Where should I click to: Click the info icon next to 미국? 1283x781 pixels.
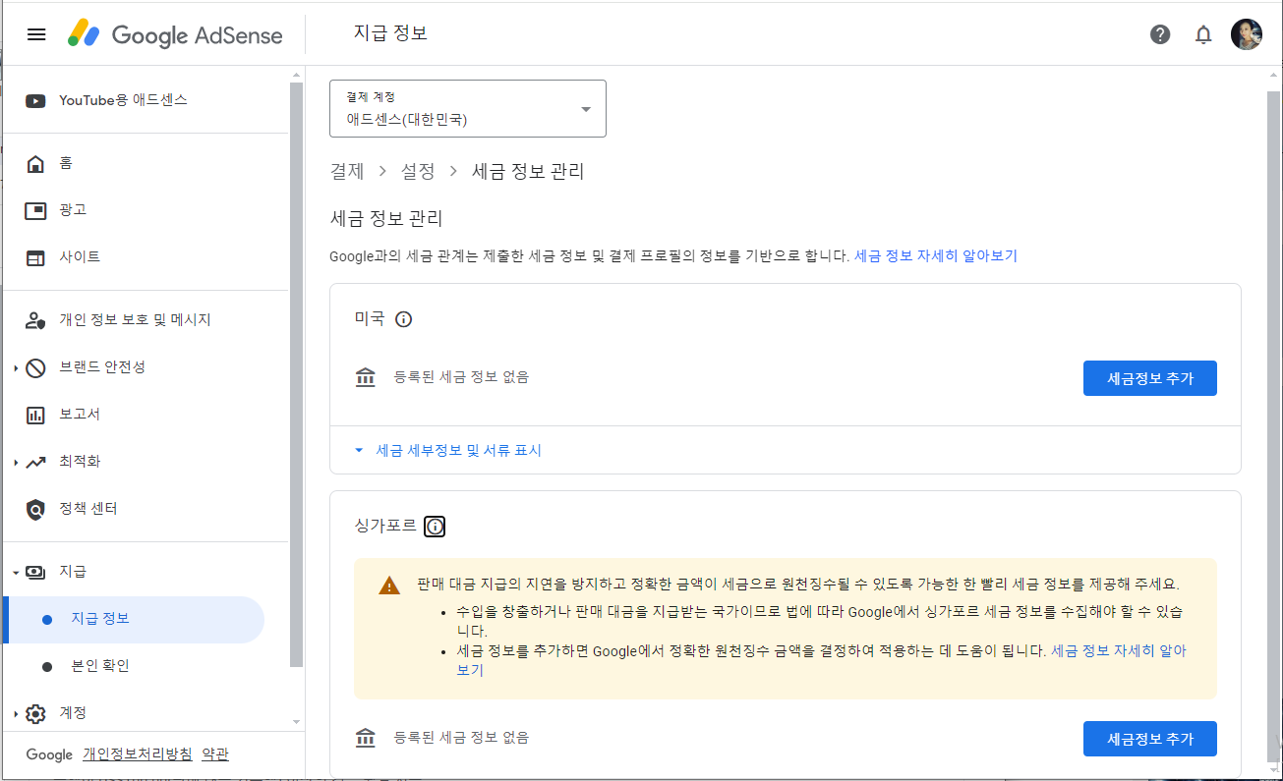coord(403,319)
